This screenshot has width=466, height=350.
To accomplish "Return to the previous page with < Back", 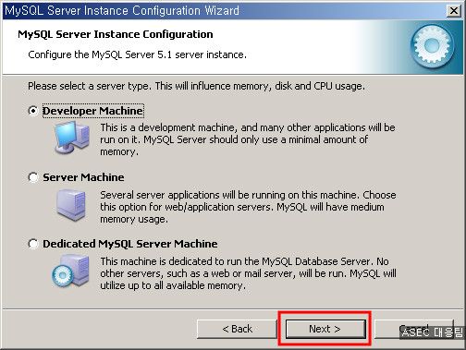I will (x=237, y=329).
